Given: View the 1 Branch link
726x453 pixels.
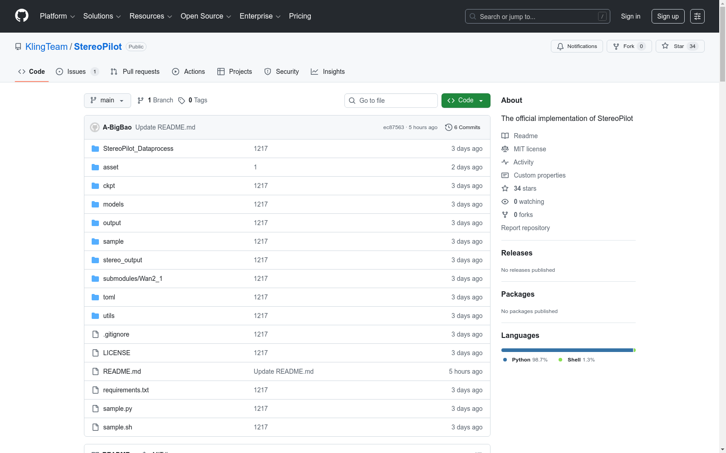Looking at the screenshot, I should point(155,101).
